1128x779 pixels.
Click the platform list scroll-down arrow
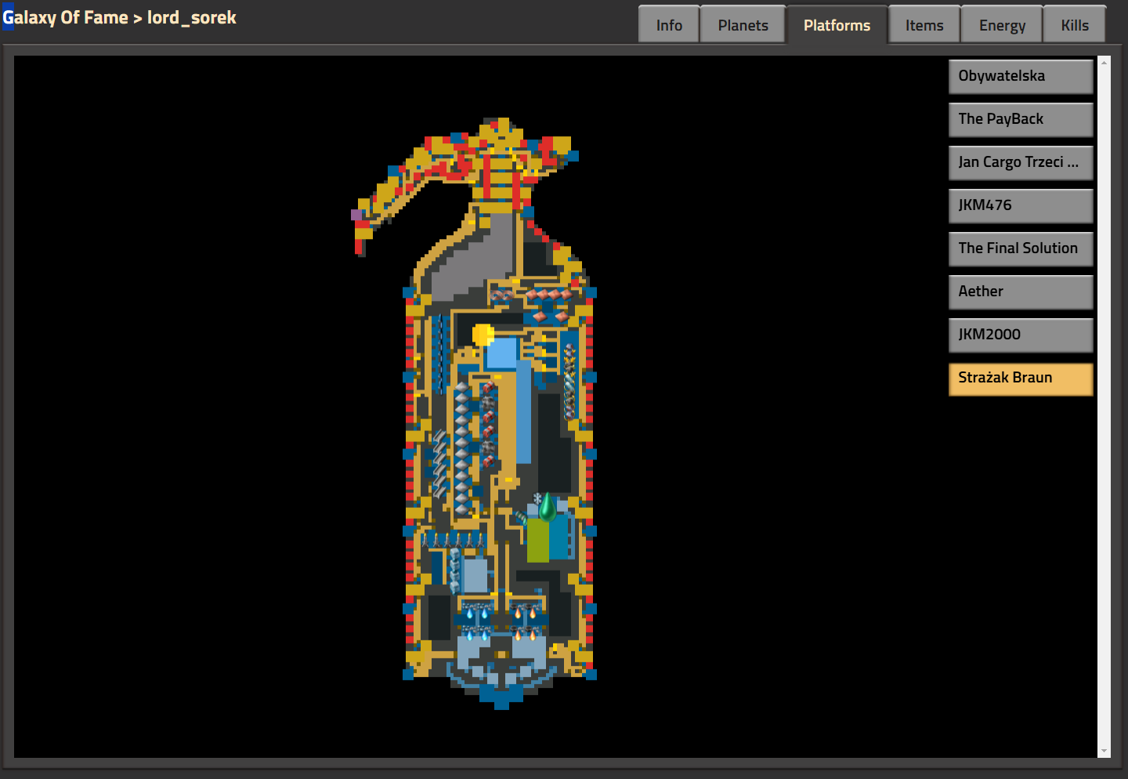click(1104, 751)
